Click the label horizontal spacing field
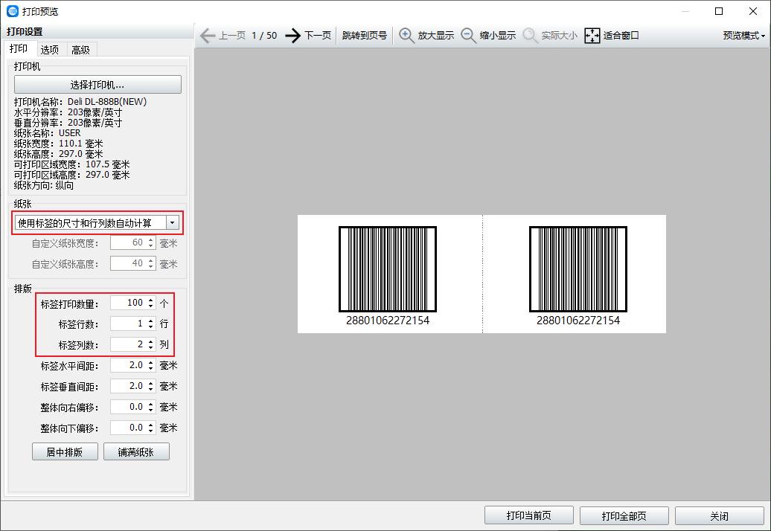The height and width of the screenshot is (531, 771). (127, 365)
